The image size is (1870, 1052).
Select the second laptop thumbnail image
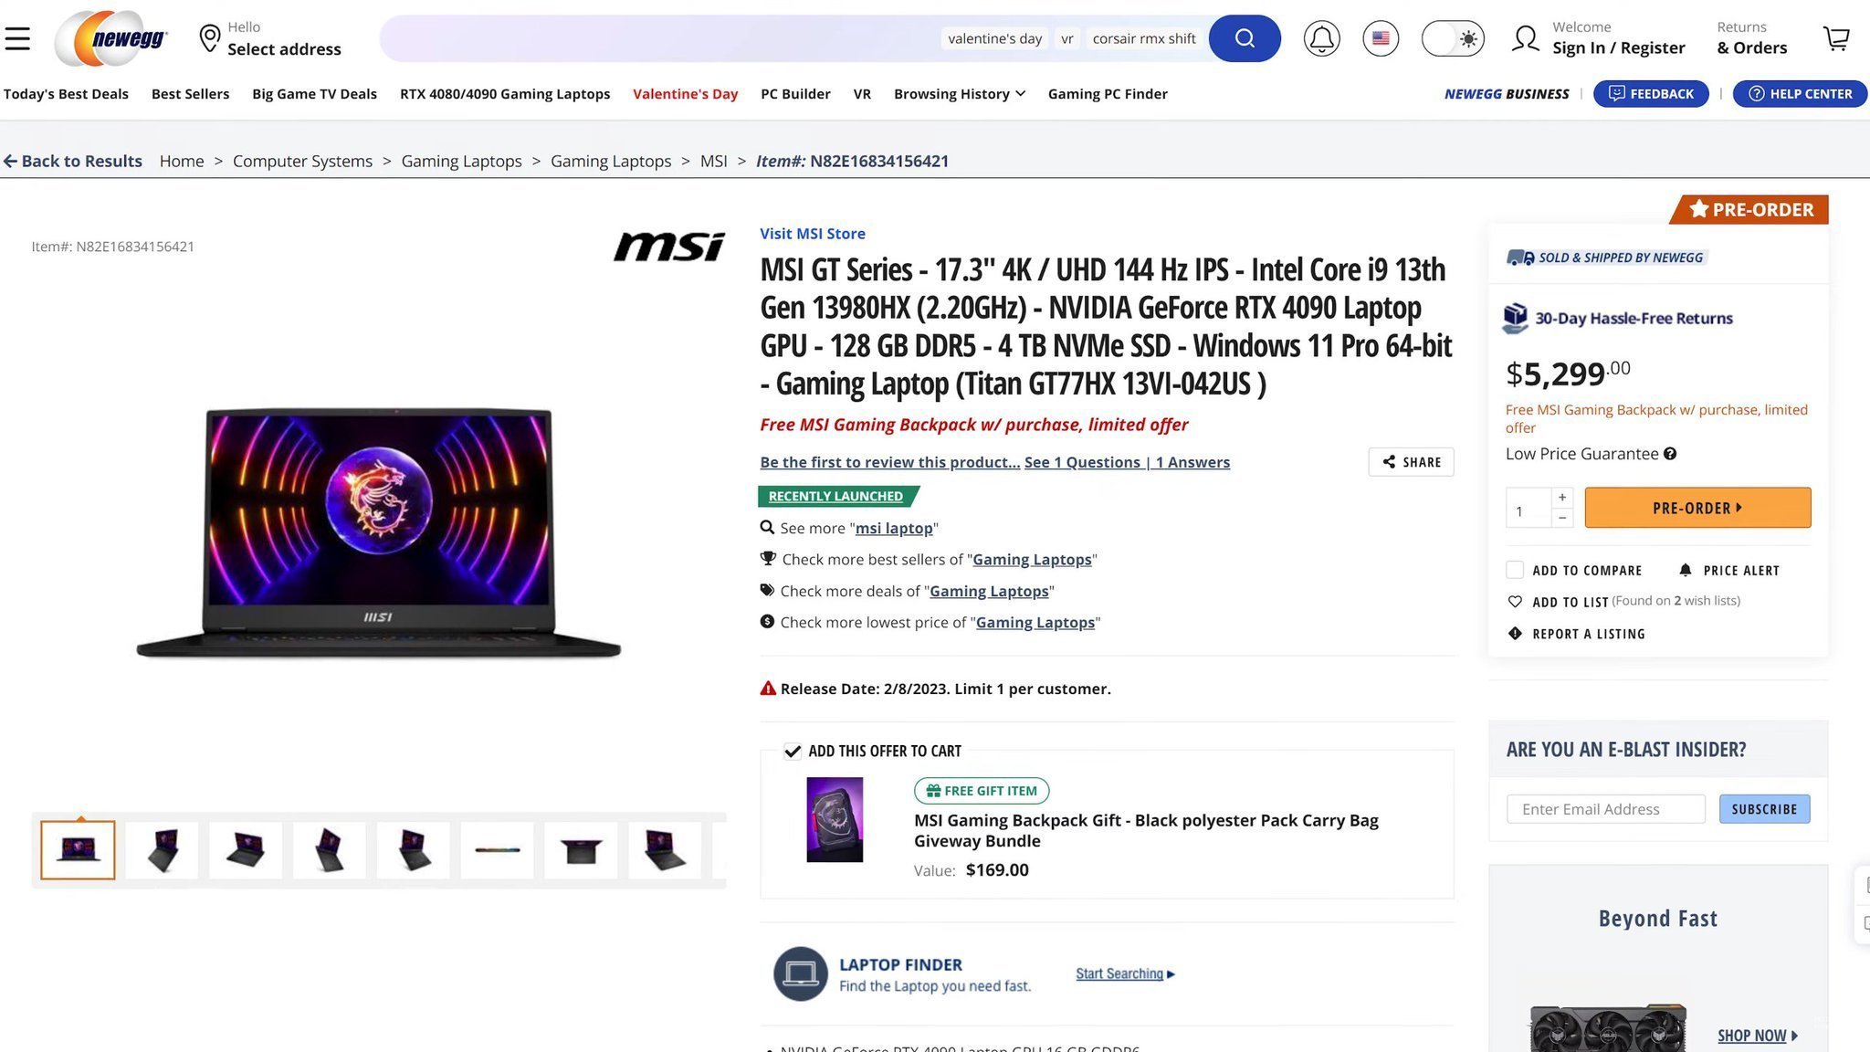[162, 850]
